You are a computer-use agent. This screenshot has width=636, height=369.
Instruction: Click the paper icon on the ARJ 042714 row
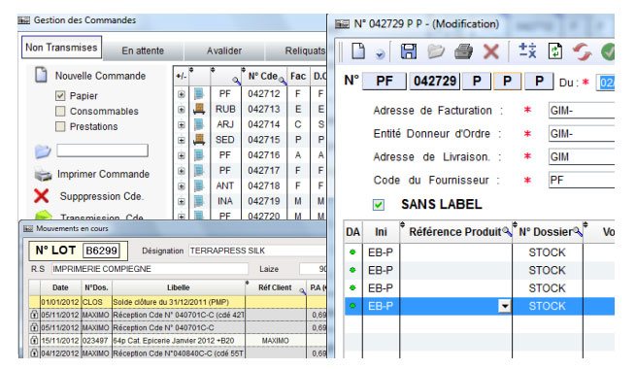click(198, 124)
